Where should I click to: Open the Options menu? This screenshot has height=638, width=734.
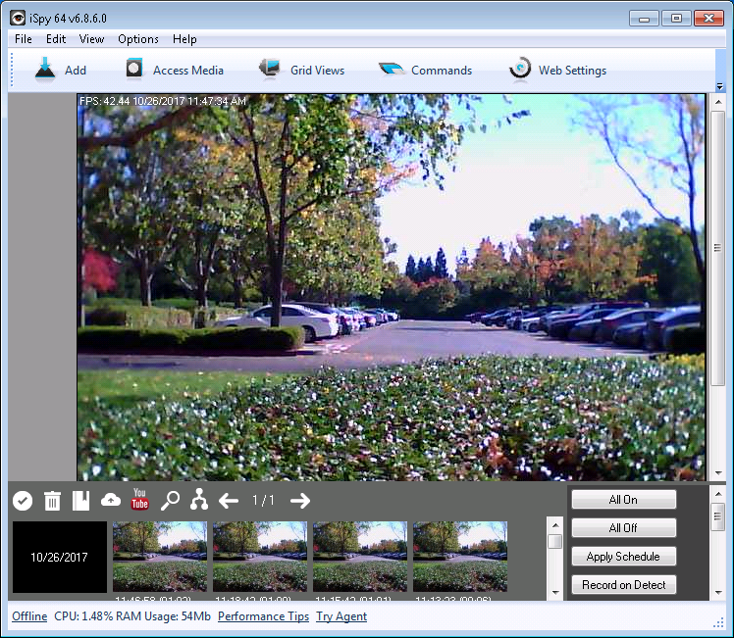[137, 39]
